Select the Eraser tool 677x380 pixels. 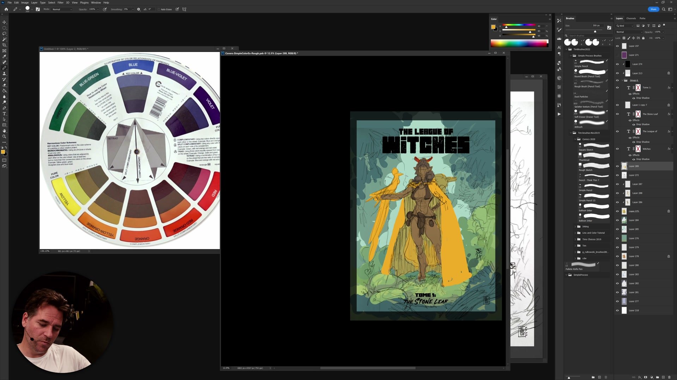pos(4,85)
